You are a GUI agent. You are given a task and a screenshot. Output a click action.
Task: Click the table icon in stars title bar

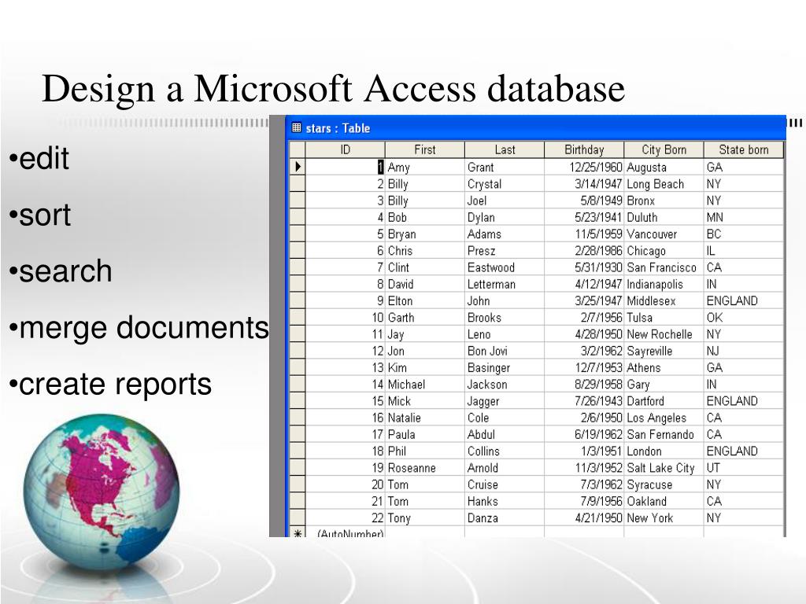point(297,128)
